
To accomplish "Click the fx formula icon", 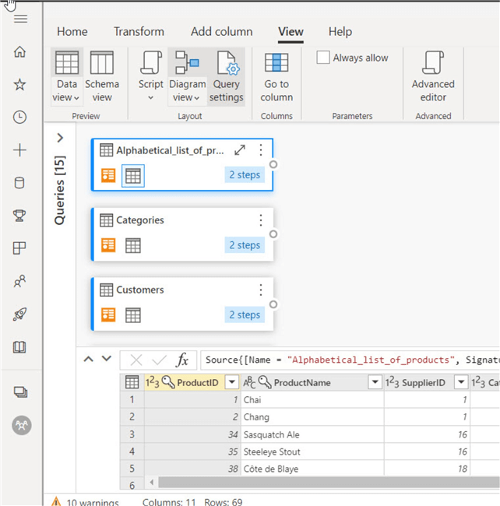I will click(x=182, y=360).
